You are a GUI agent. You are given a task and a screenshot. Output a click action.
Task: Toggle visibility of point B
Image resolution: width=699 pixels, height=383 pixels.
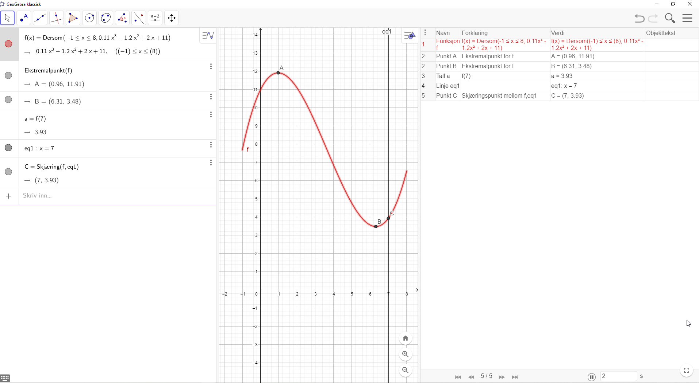point(8,99)
